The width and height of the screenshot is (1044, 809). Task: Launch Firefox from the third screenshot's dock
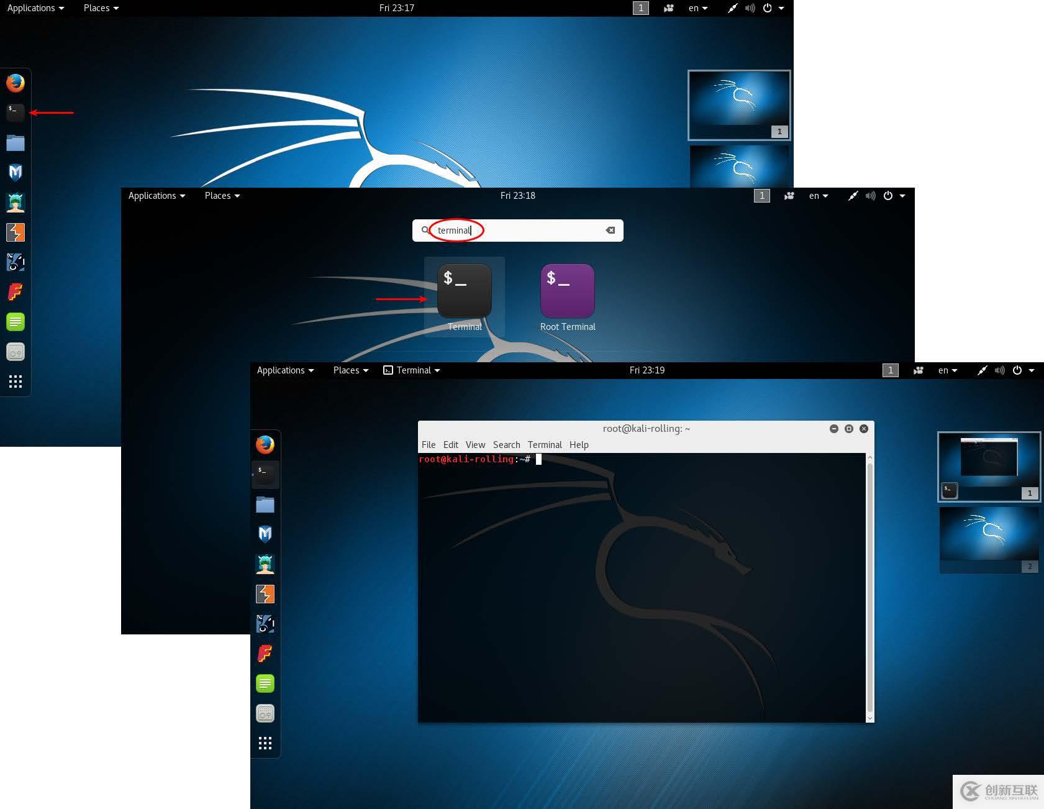click(x=265, y=444)
